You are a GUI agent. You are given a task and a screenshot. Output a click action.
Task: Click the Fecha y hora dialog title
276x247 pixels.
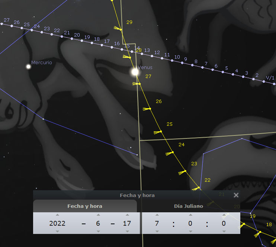coord(137,195)
